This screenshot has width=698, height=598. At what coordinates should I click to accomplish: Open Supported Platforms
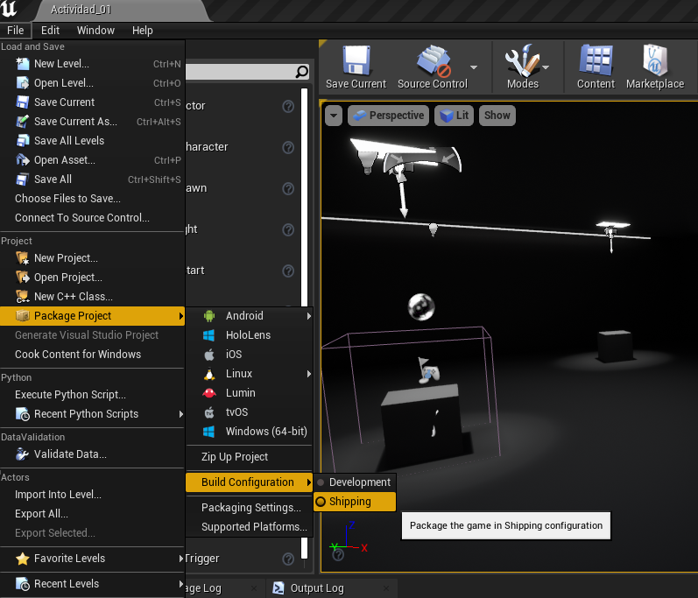[x=250, y=527]
